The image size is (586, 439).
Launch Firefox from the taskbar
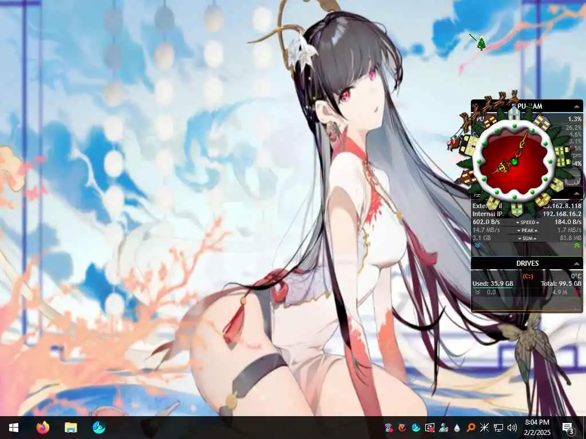pyautogui.click(x=43, y=428)
